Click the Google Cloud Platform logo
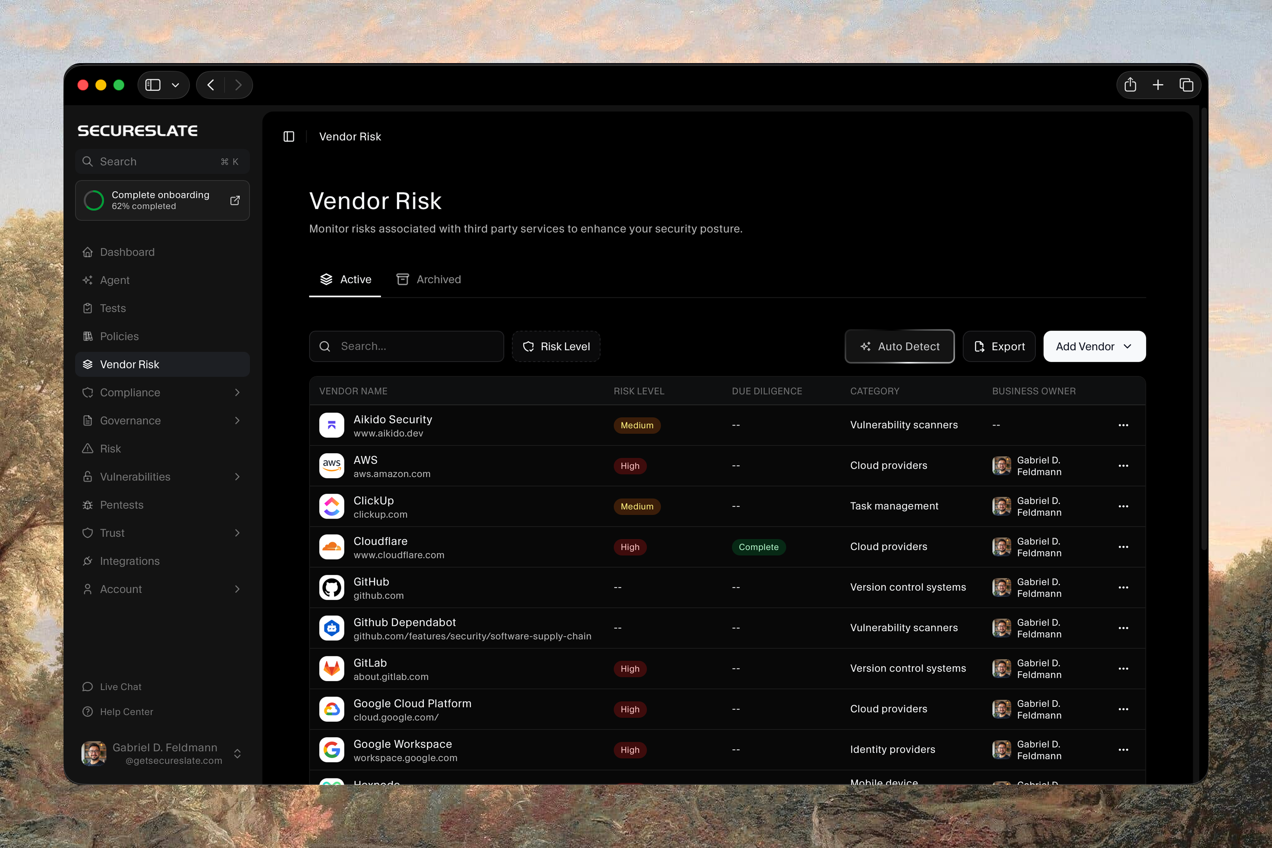This screenshot has height=848, width=1272. click(331, 709)
